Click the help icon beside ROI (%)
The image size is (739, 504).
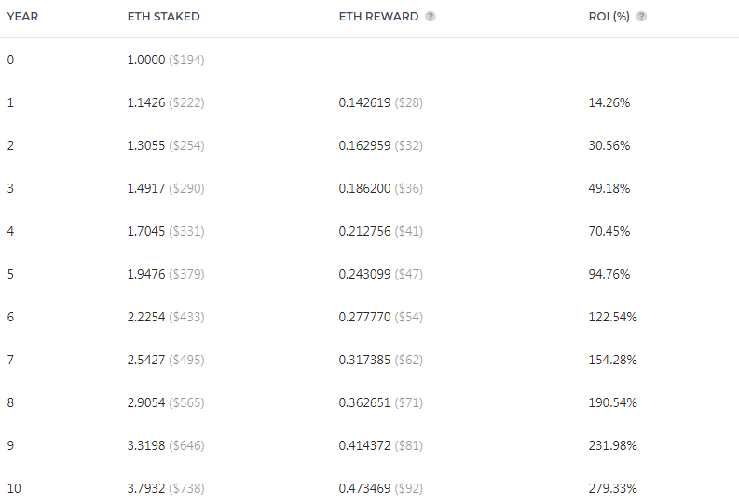(641, 17)
